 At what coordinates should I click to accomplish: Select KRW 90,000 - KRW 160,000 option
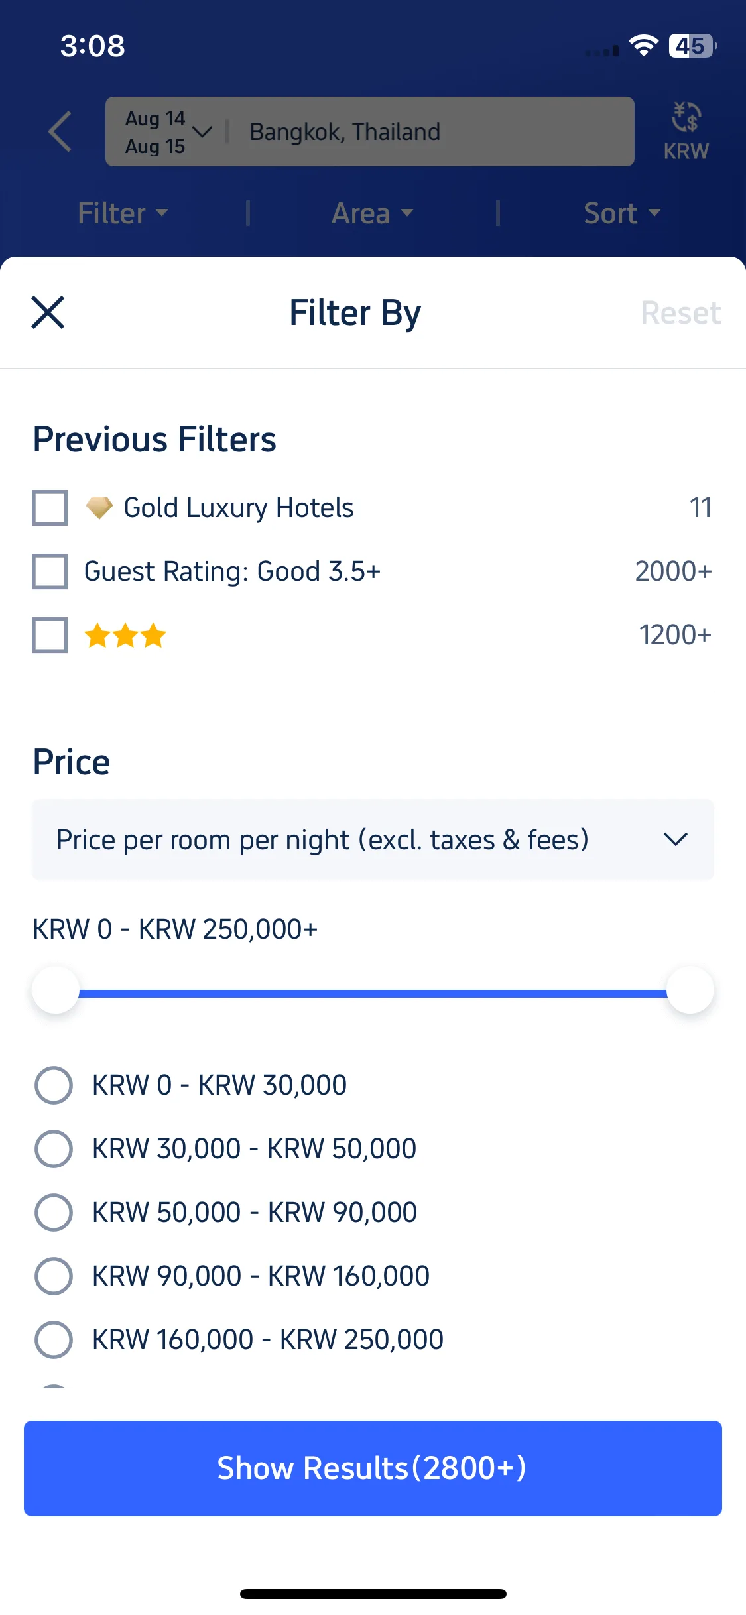point(54,1276)
